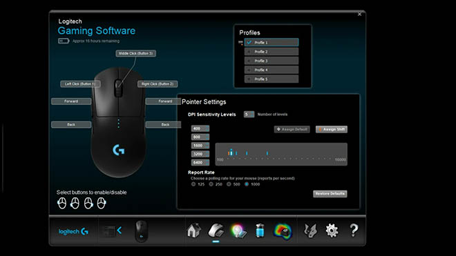The width and height of the screenshot is (456, 256).
Task: Select the 500 report rate radio button
Action: [x=229, y=184]
